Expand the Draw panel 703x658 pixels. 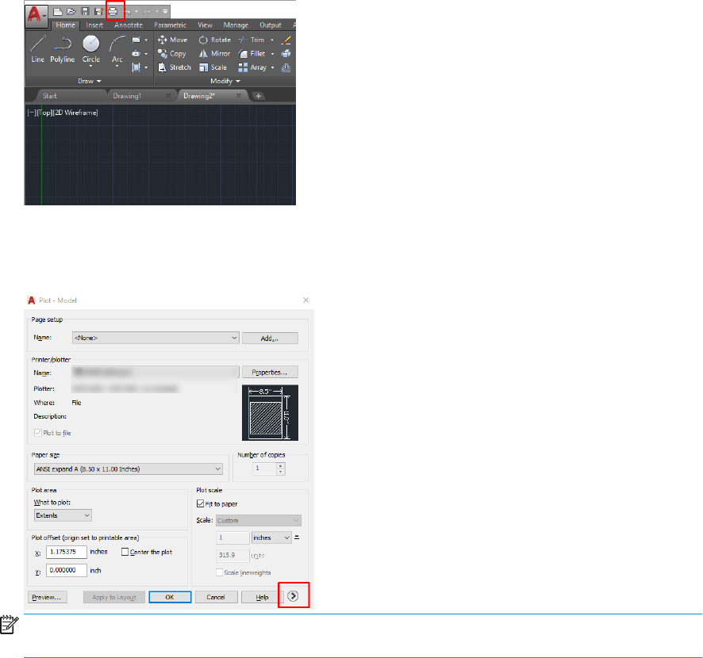(90, 81)
